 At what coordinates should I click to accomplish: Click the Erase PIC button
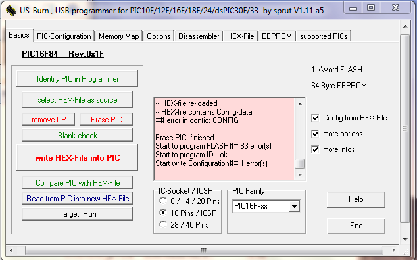click(x=107, y=120)
